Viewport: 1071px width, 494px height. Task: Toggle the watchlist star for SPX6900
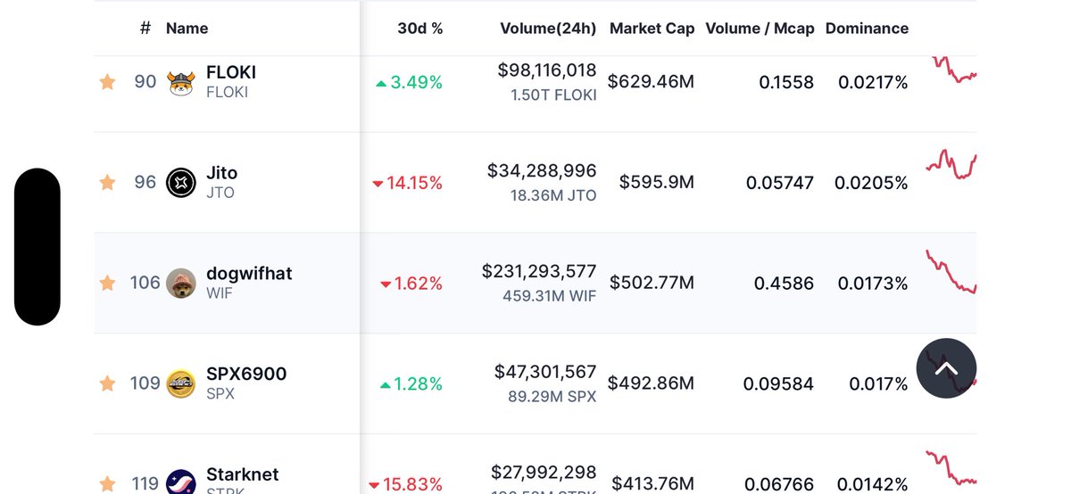(x=107, y=383)
